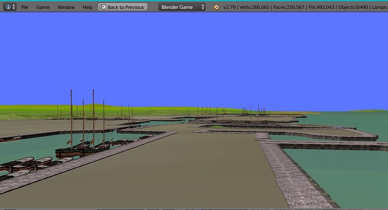Screen dimensions: 388x210
Task: Click the Tris count in header stats
Action: (321, 7)
